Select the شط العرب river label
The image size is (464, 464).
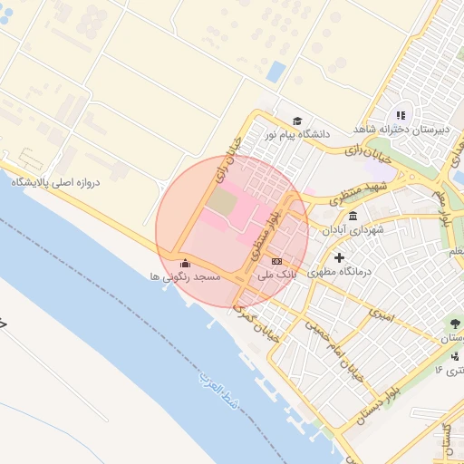click(218, 390)
